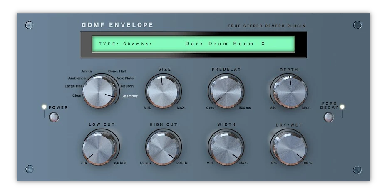This screenshot has width=387, height=195.
Task: Click the Low Cut knob
Action: (x=101, y=147)
